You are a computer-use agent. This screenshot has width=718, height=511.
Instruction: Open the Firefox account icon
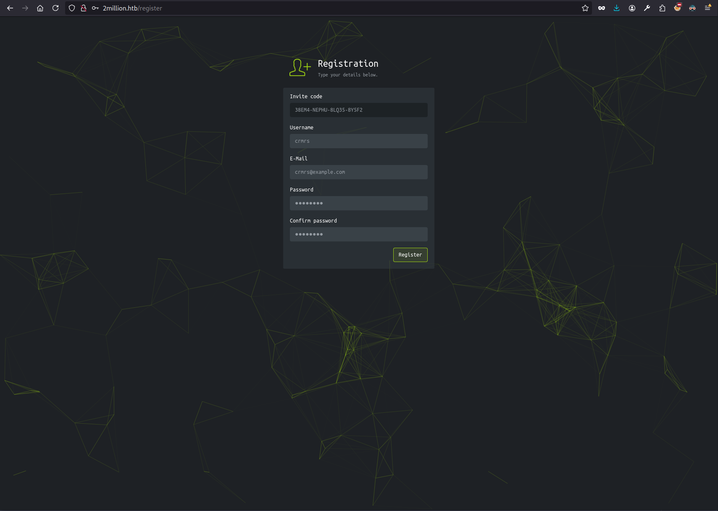point(632,8)
